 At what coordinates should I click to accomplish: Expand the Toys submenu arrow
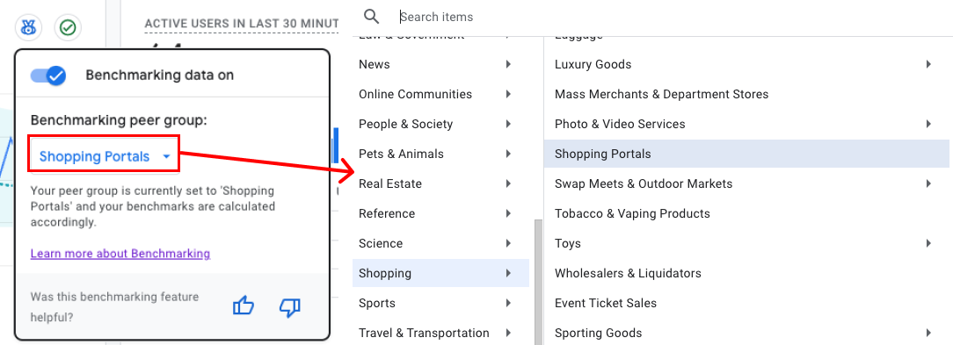click(x=928, y=243)
